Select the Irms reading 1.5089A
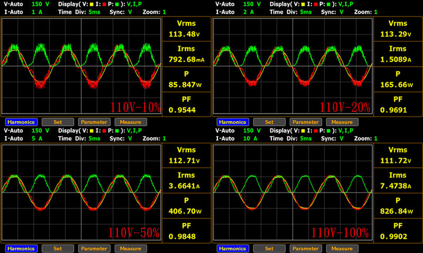This screenshot has height=253, width=423. click(x=396, y=59)
